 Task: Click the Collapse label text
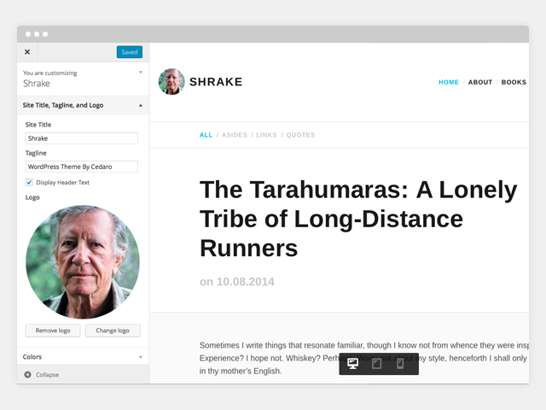point(48,375)
